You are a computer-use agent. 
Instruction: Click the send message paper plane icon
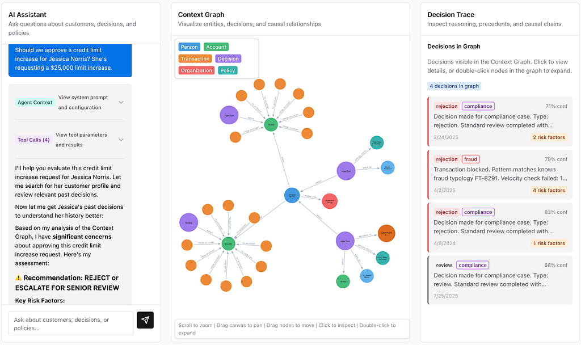coord(145,320)
